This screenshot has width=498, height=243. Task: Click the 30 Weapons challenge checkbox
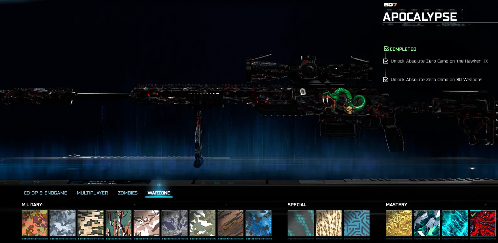[386, 80]
